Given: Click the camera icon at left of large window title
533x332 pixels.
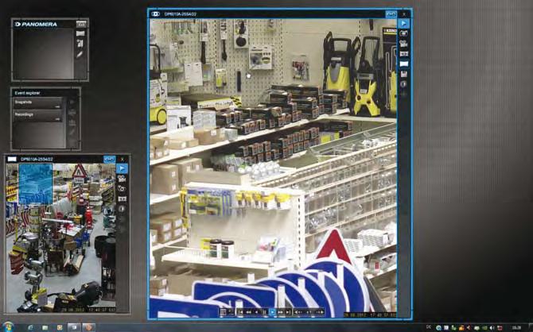Looking at the screenshot, I should [x=155, y=14].
